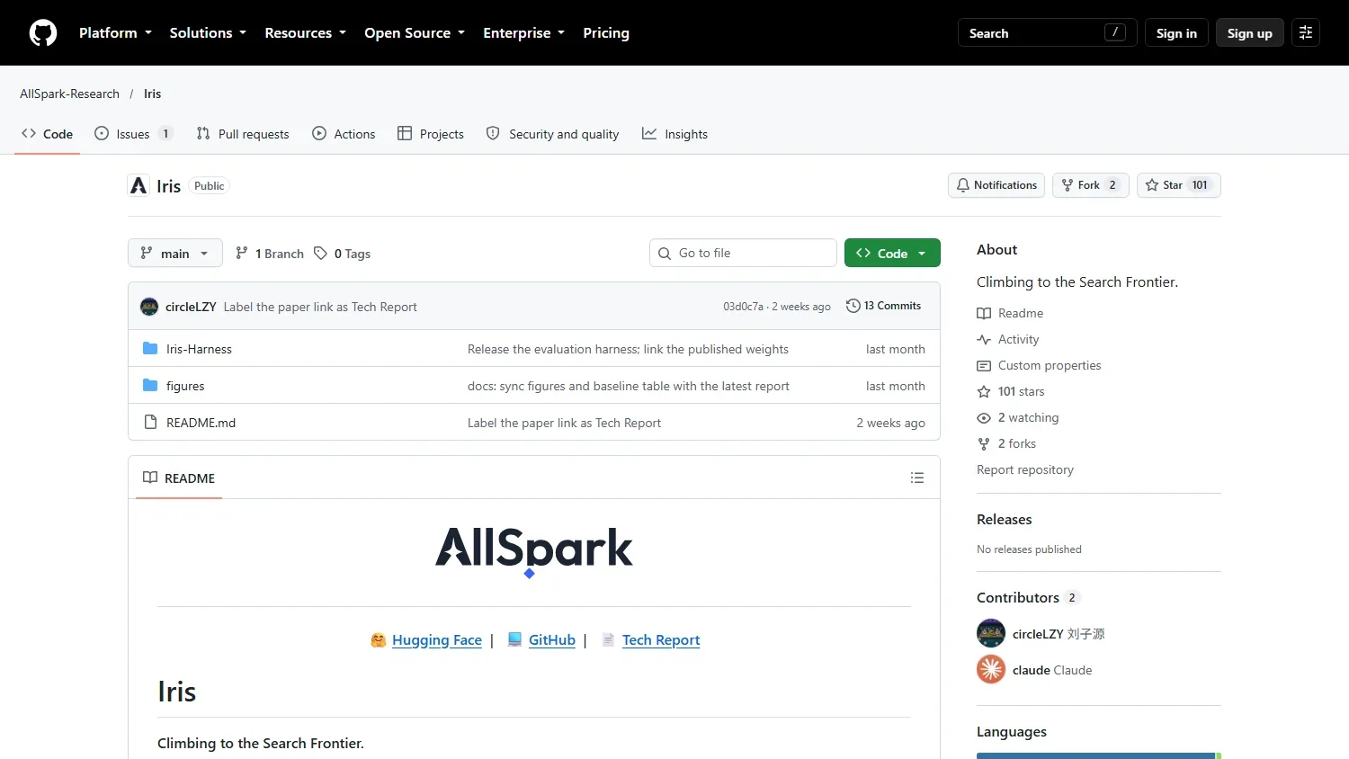Click the Notifications button
Image resolution: width=1349 pixels, height=759 pixels.
tap(996, 185)
